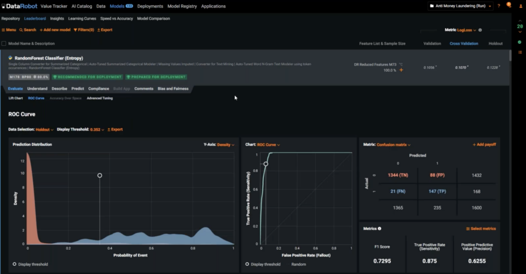Open Speed vs Accuracy sub-tab
The width and height of the screenshot is (526, 274).
tap(117, 18)
